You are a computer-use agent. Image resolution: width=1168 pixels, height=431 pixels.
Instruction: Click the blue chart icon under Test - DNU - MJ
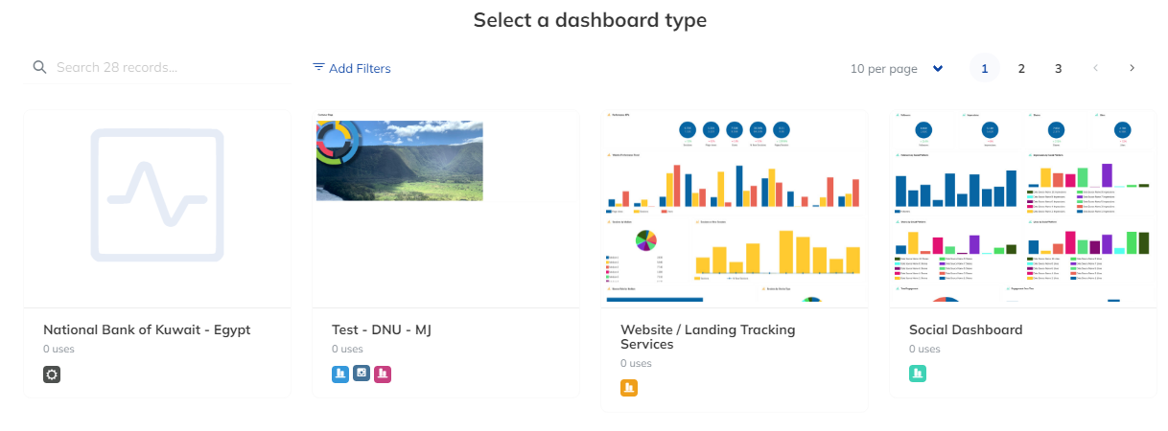point(340,374)
